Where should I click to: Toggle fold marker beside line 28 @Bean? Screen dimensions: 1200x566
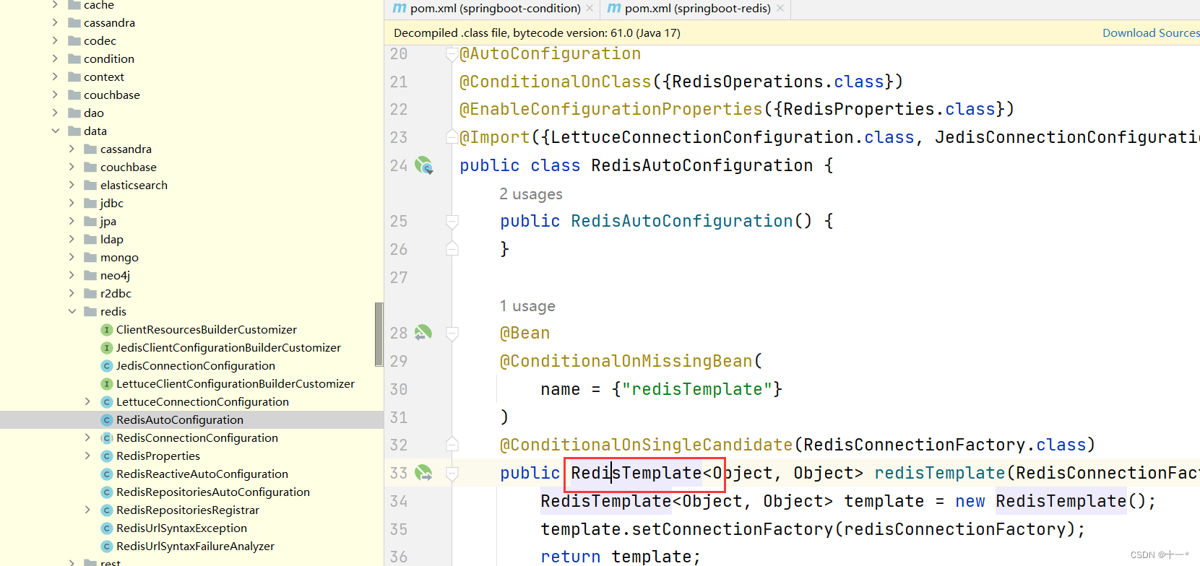pyautogui.click(x=452, y=333)
